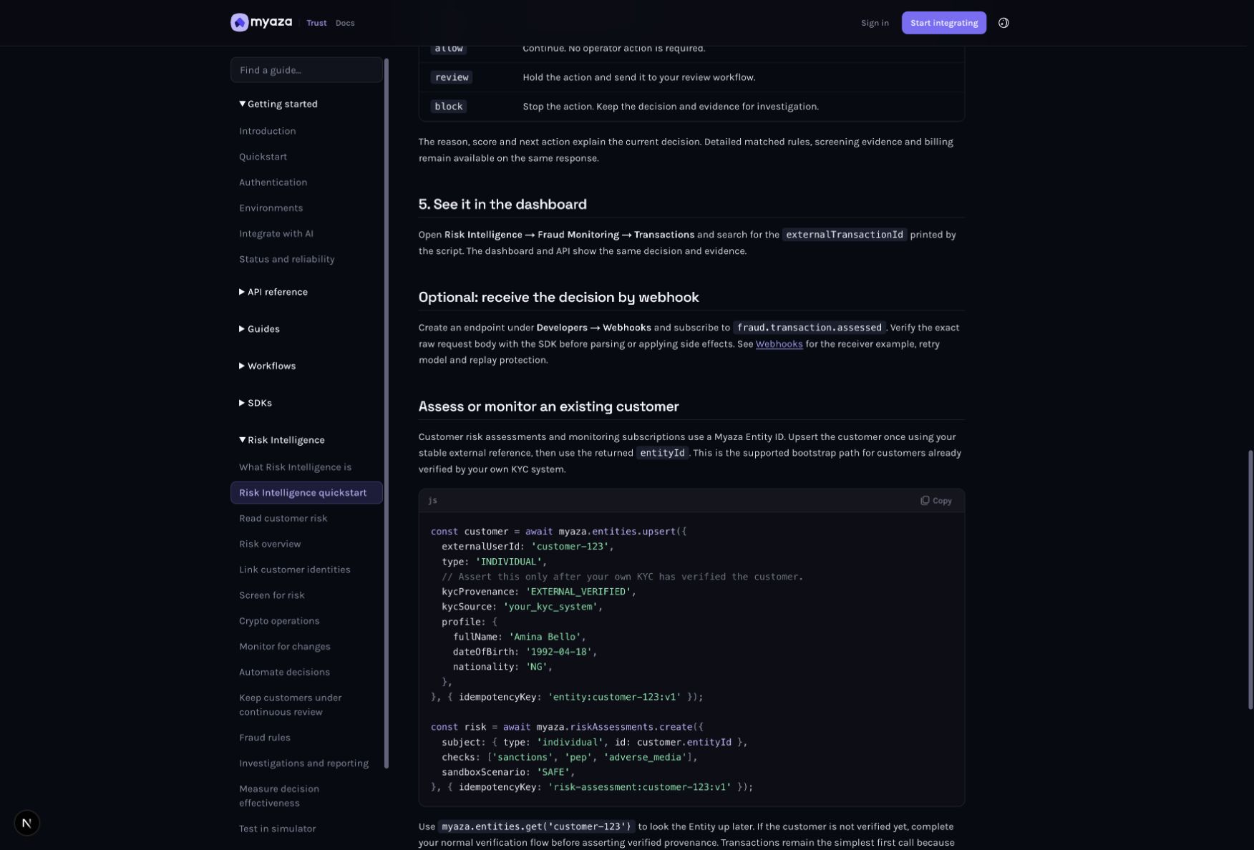Expand the SDKs section
The width and height of the screenshot is (1254, 850).
click(256, 404)
